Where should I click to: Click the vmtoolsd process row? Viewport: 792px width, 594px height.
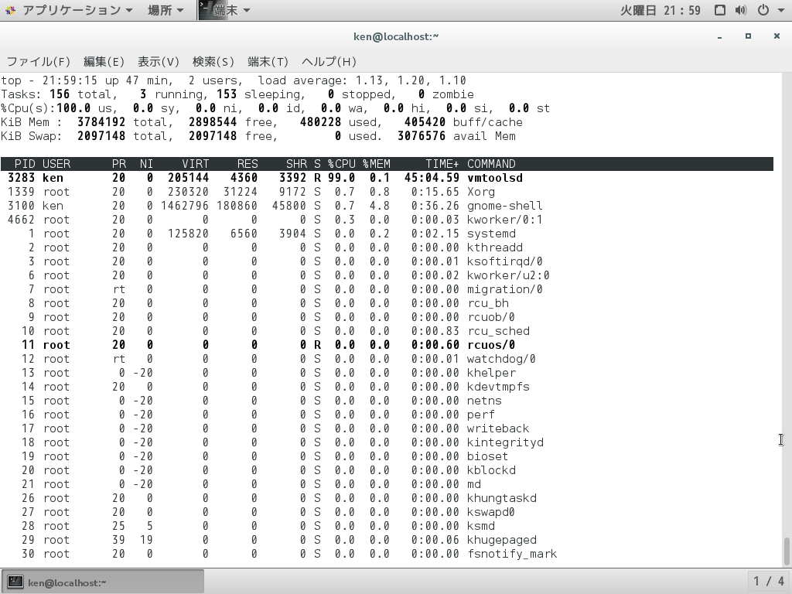click(x=387, y=178)
